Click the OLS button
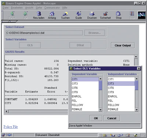The image size is (147, 138). point(30,45)
